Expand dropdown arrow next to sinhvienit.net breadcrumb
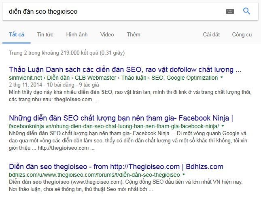Image resolution: width=261 pixels, height=197 pixels. [222, 77]
